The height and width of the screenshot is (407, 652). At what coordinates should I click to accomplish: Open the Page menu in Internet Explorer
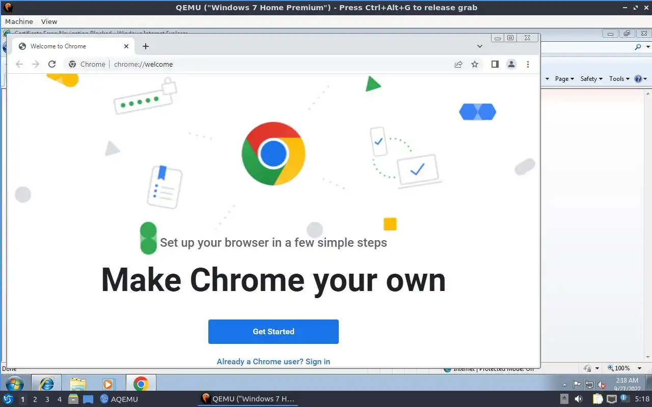[564, 79]
